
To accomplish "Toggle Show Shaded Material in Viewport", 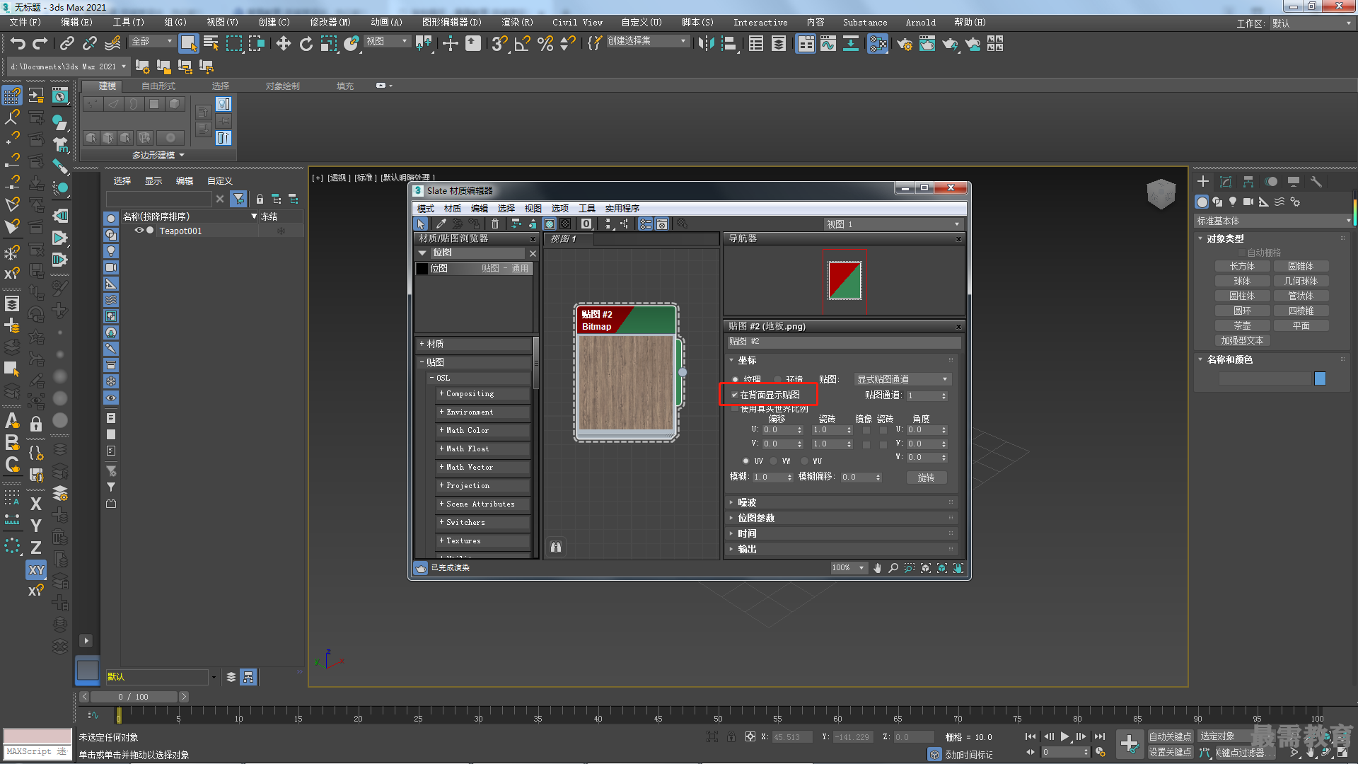I will coord(550,224).
